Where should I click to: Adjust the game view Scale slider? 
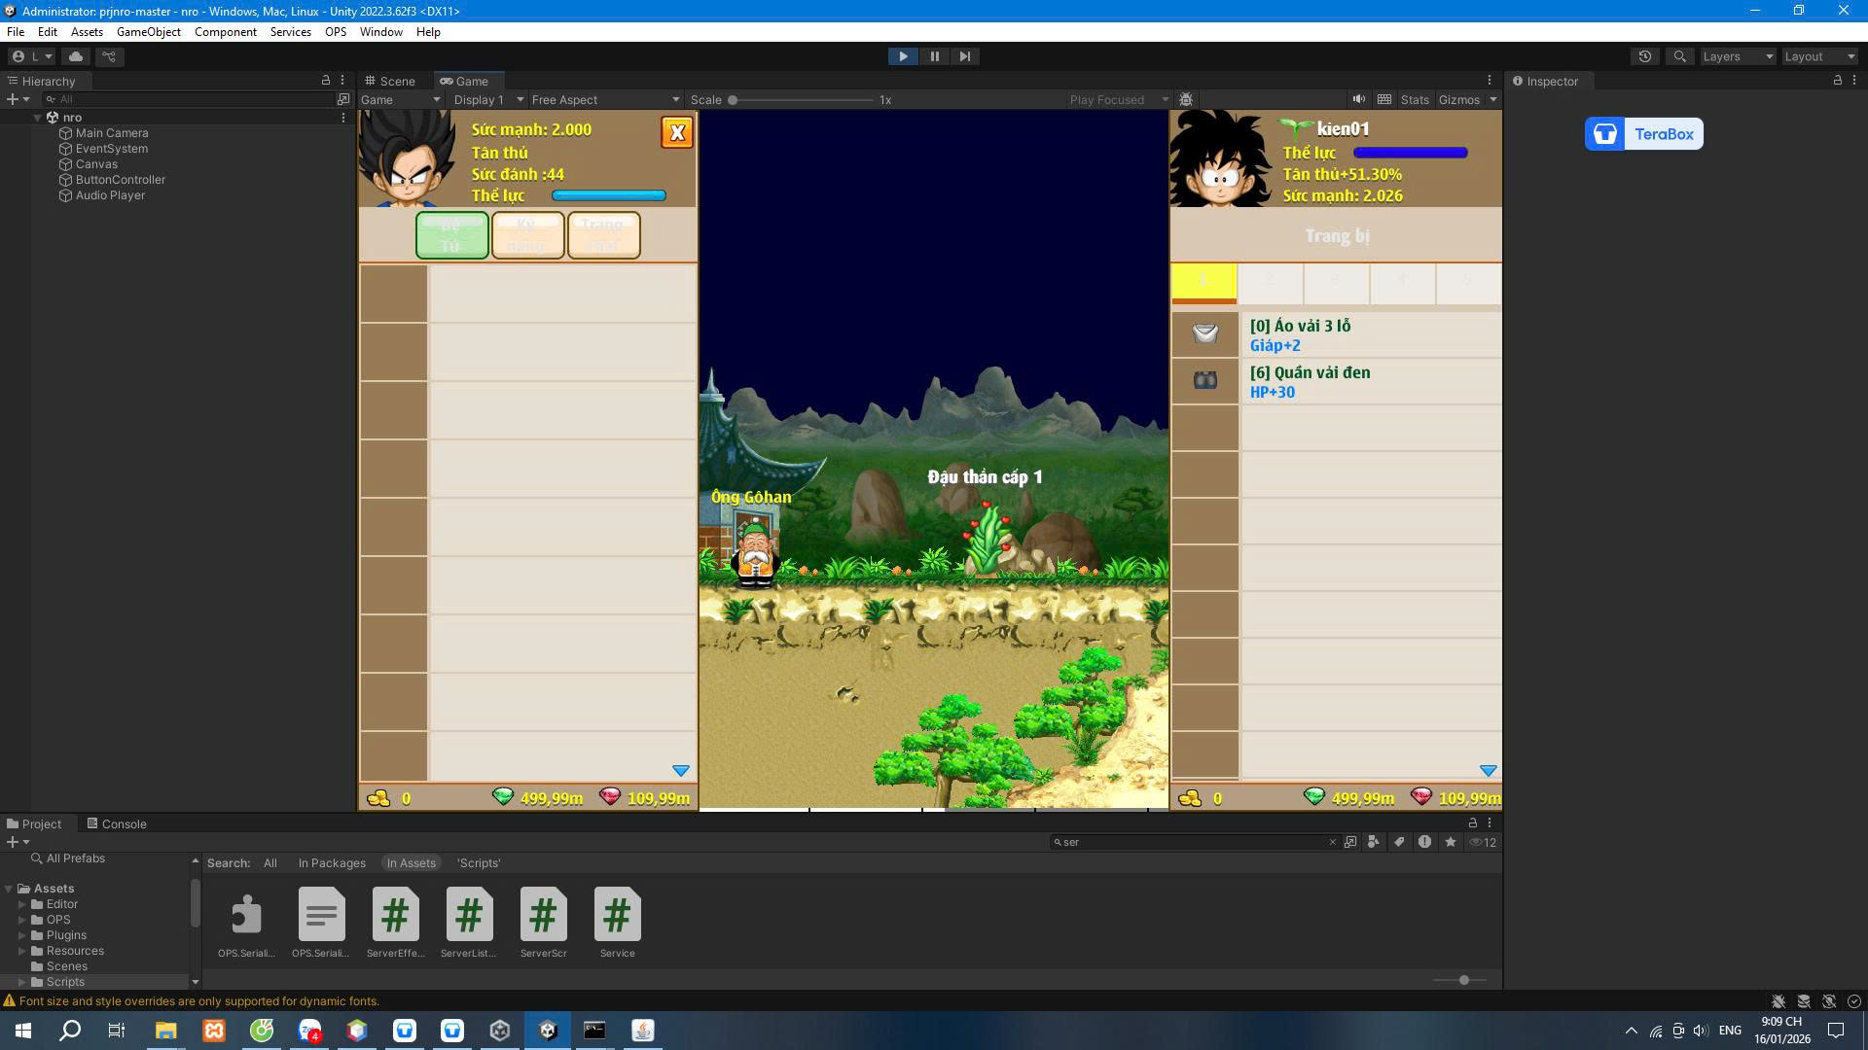tap(733, 100)
